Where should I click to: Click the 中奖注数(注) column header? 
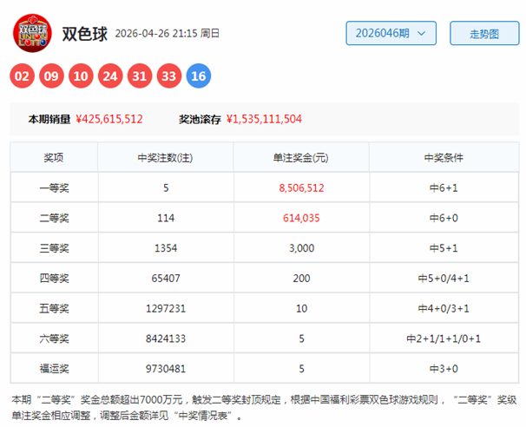coord(165,158)
